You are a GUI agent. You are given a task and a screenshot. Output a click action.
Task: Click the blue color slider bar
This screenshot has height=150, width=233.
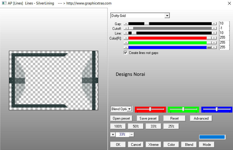click(170, 47)
